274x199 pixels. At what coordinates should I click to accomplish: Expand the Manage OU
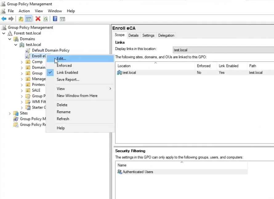coord(22,79)
